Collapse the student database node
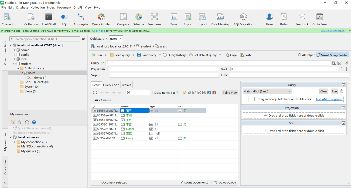Image resolution: width=351 pixels, height=188 pixels. [x=15, y=64]
